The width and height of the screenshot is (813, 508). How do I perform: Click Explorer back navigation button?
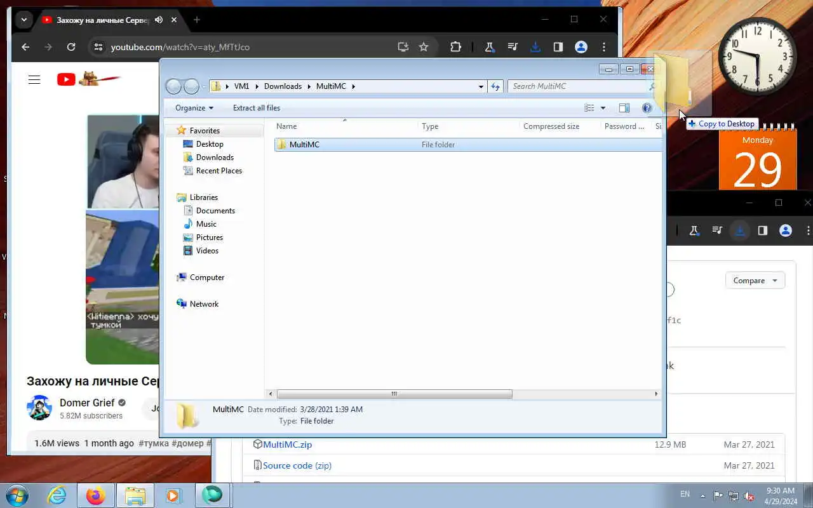(173, 86)
